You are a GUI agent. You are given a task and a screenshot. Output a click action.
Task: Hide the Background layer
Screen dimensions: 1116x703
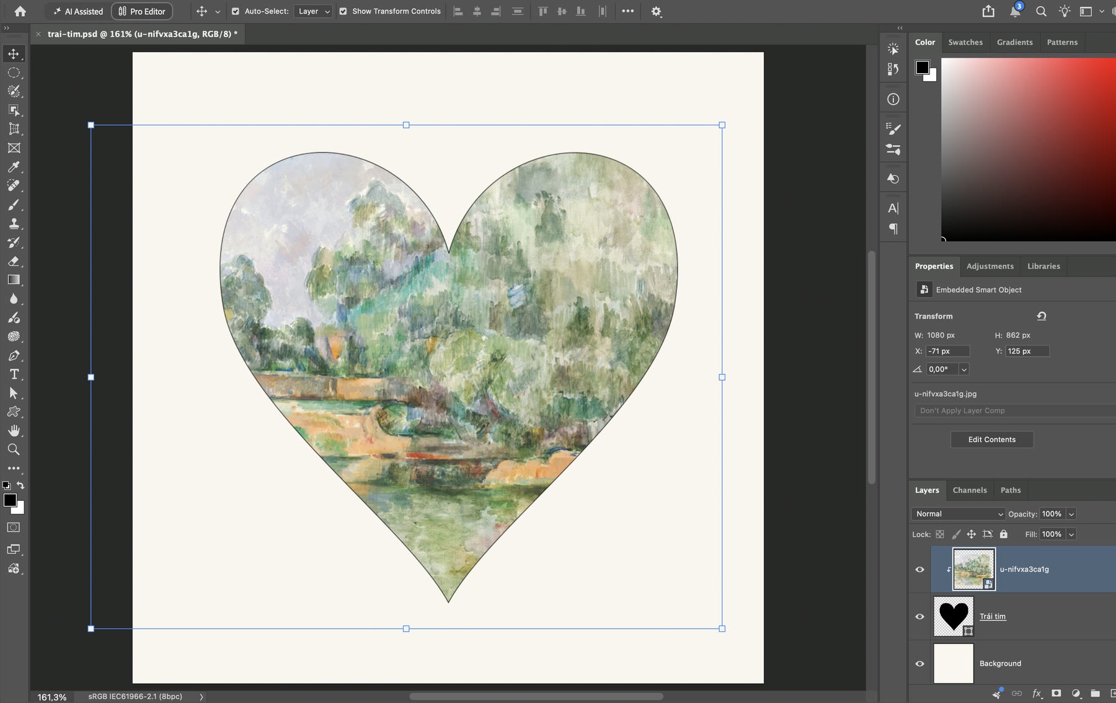pos(920,664)
